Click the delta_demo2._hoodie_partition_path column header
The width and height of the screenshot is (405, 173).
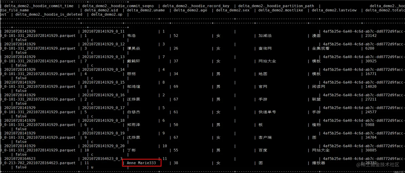pyautogui.click(x=276, y=6)
